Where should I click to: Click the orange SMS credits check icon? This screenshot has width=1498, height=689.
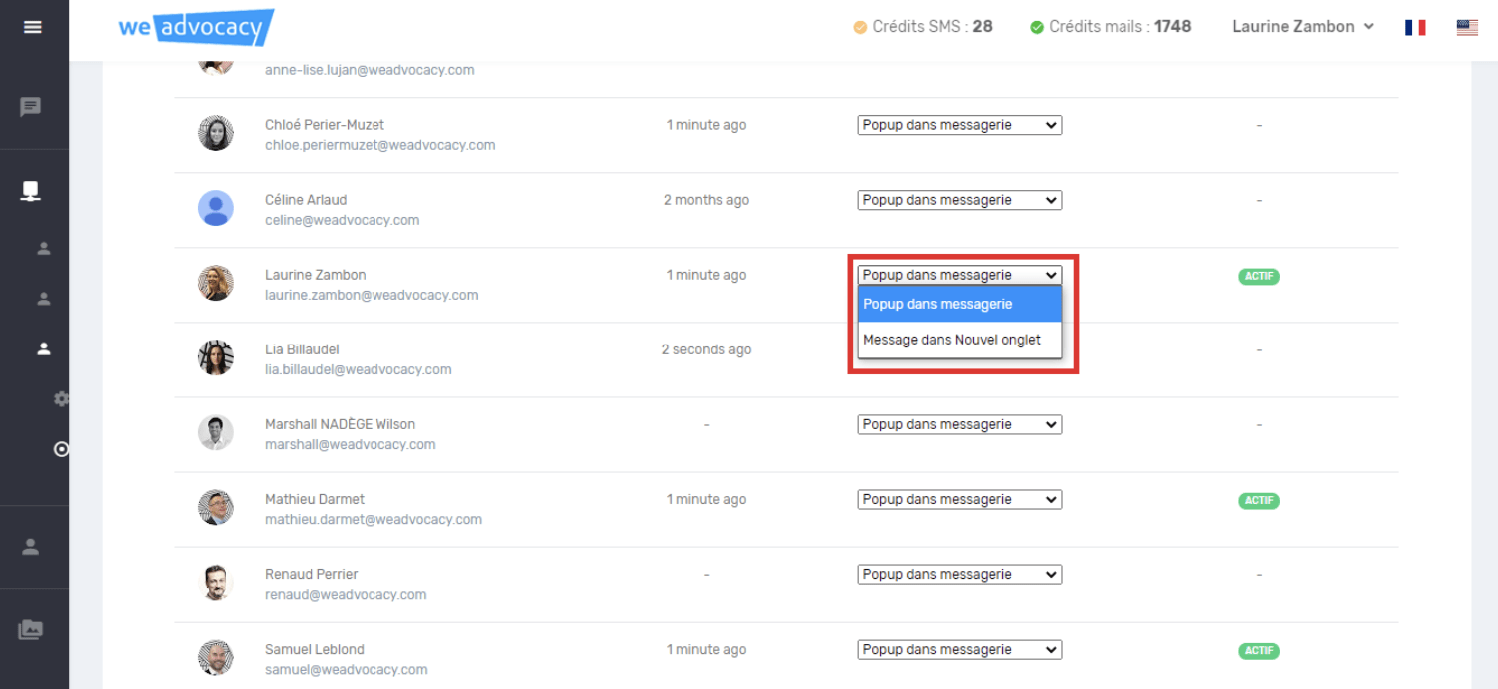(x=860, y=27)
